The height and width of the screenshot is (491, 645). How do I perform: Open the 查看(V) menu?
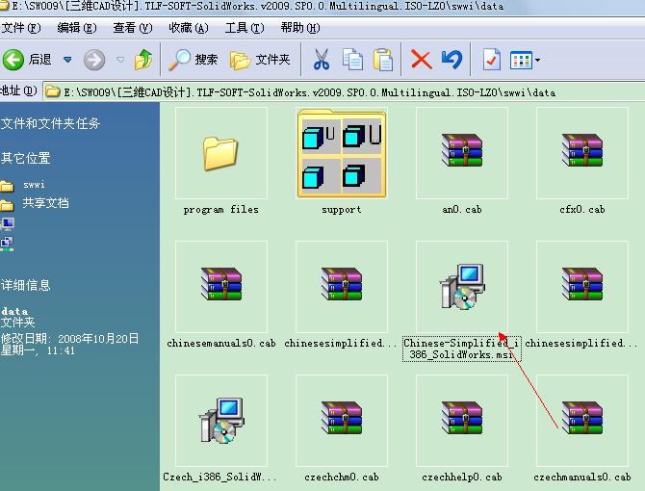pyautogui.click(x=133, y=28)
